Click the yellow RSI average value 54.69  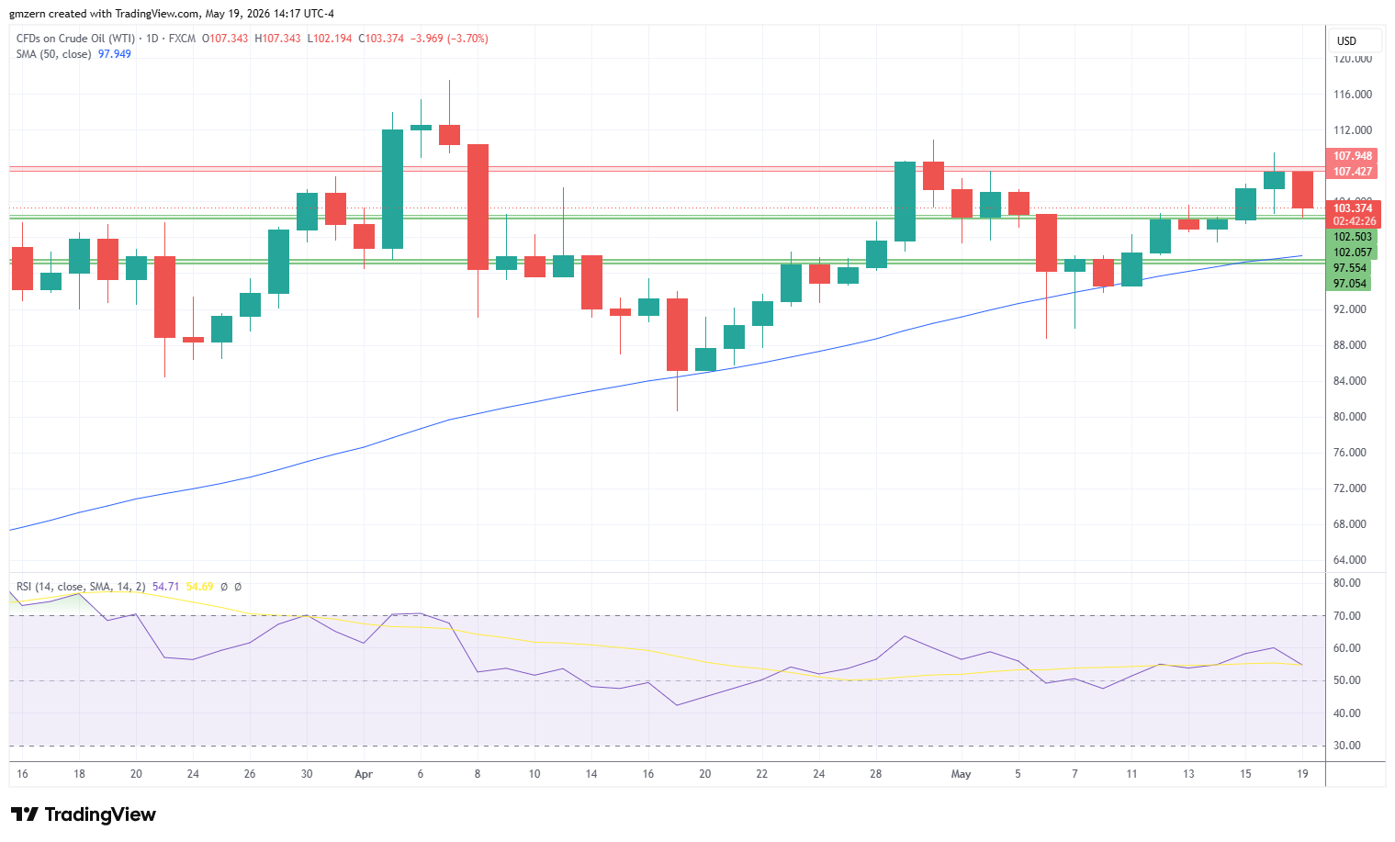(x=199, y=587)
